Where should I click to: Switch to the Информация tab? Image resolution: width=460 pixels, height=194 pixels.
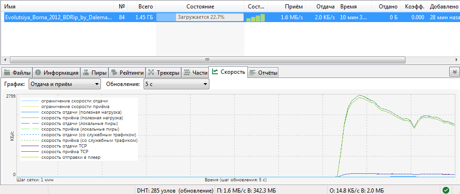click(x=56, y=72)
